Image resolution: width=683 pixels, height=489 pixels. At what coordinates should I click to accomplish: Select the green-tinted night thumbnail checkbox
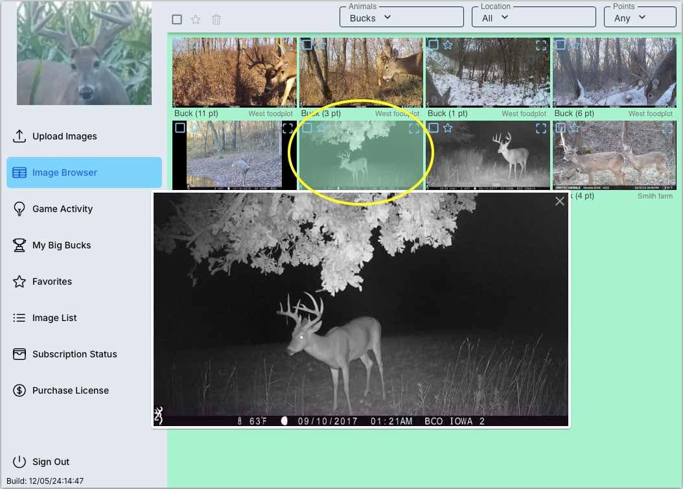pos(307,128)
